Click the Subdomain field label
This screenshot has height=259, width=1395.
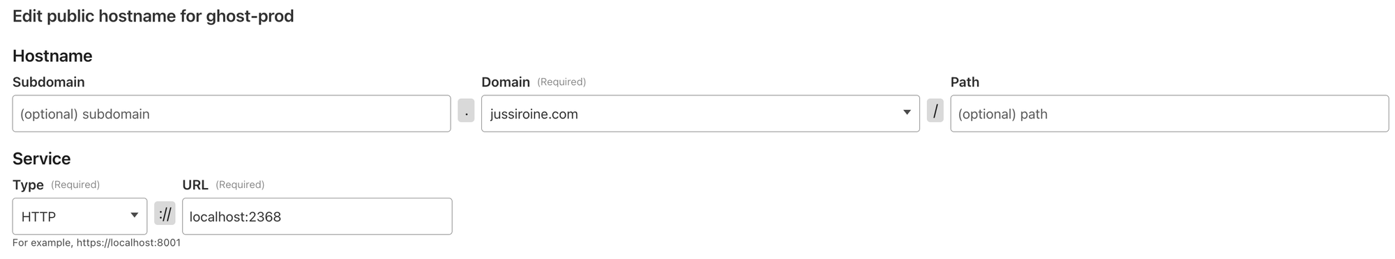[49, 82]
